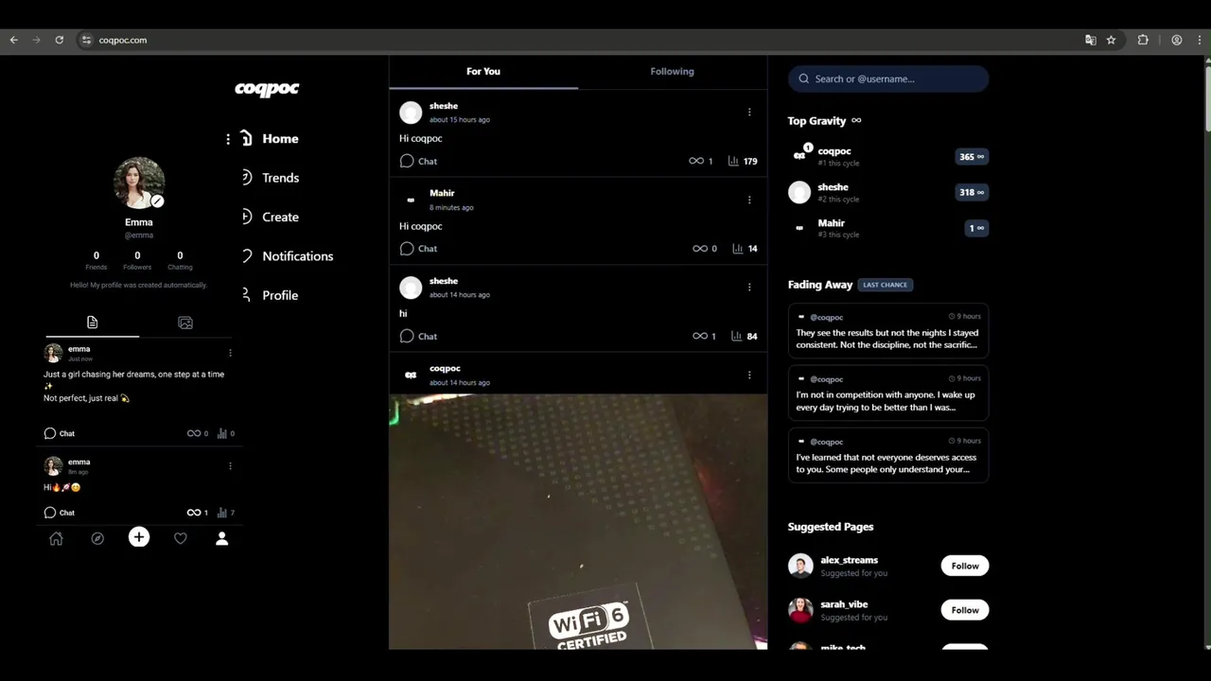This screenshot has height=681, width=1211.
Task: Click infinity icon on Mahir's post
Action: 700,249
